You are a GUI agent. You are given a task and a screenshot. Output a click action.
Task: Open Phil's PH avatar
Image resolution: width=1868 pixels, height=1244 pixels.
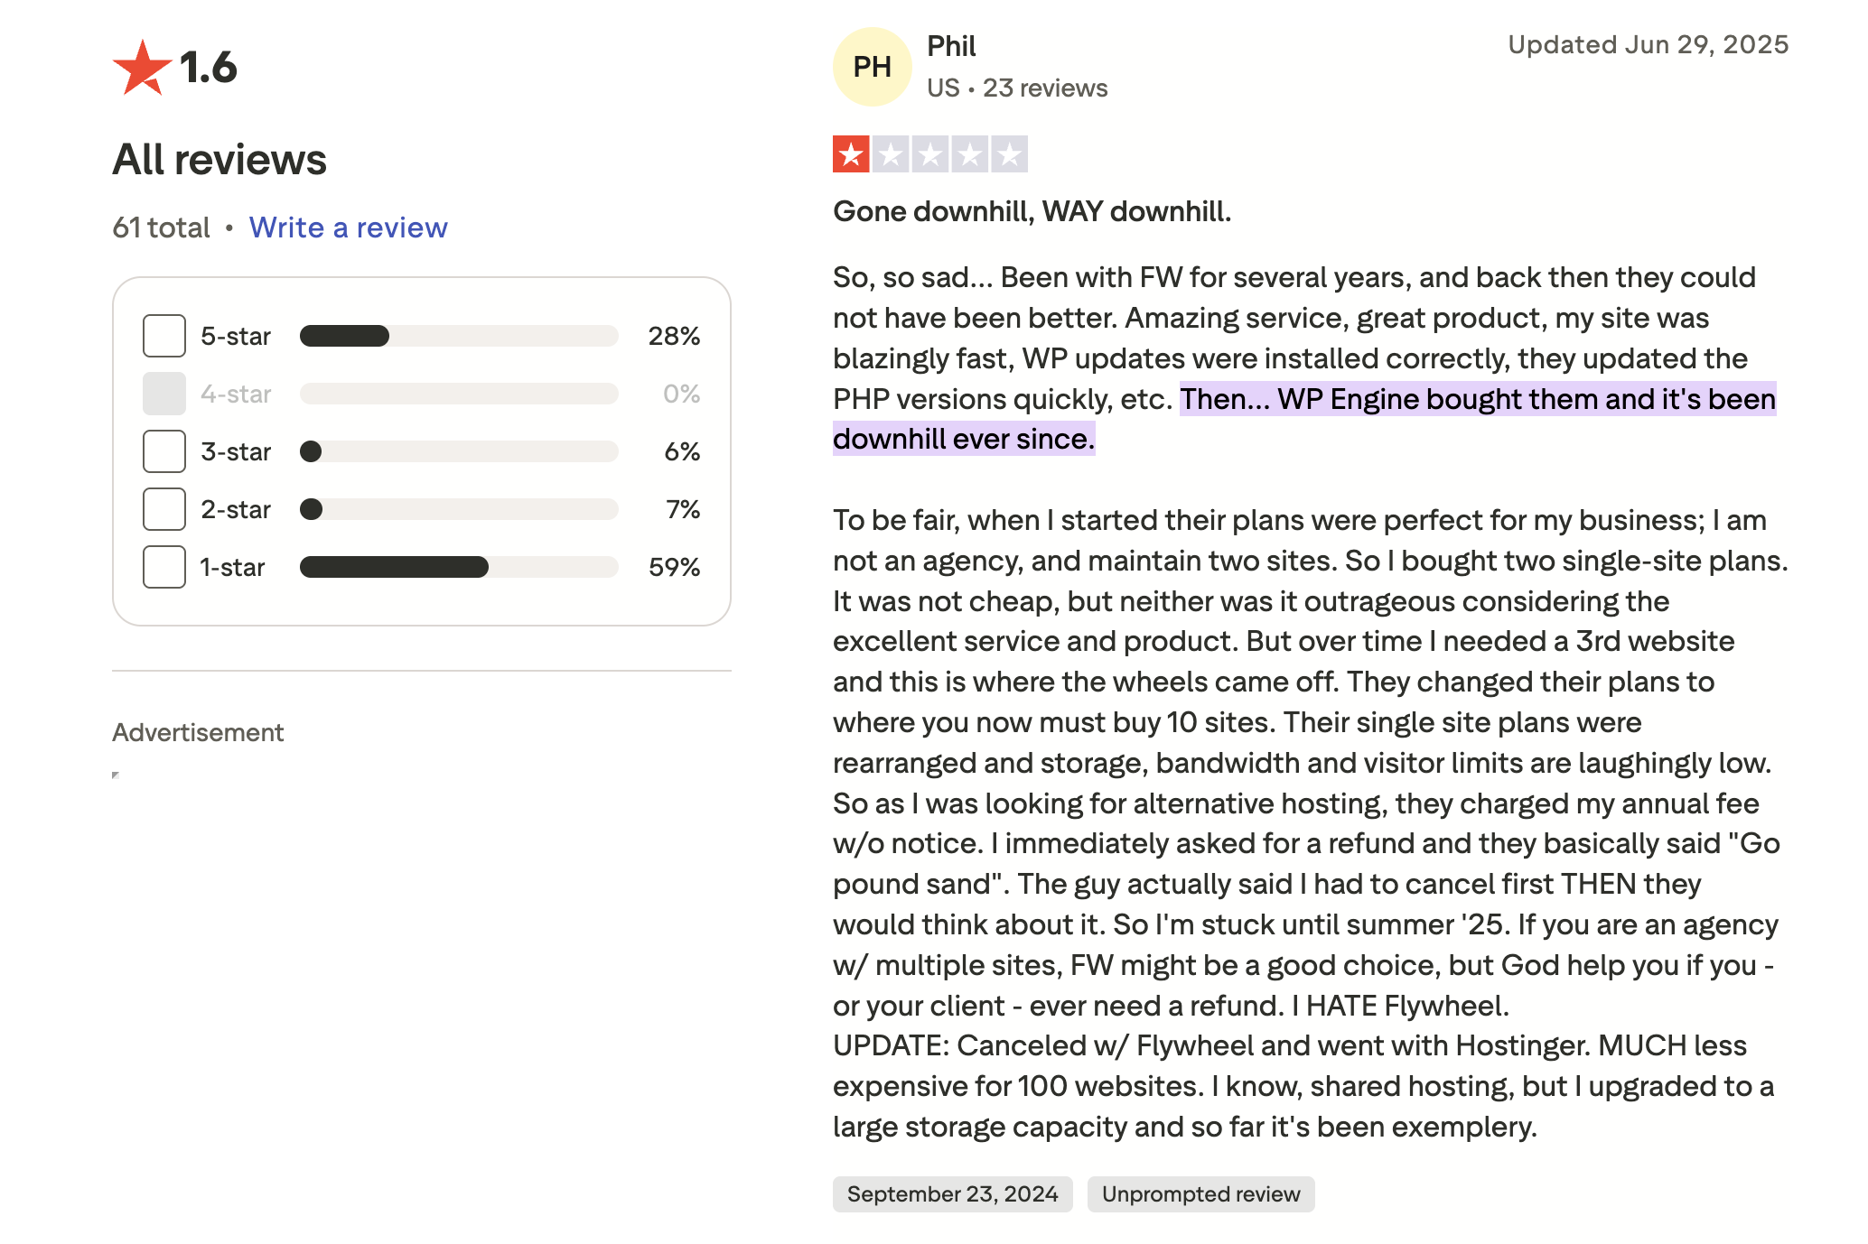(x=870, y=66)
